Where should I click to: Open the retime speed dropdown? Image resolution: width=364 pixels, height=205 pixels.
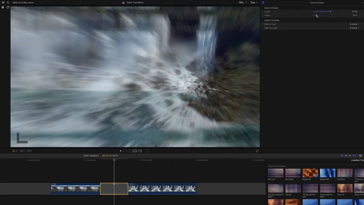pos(29,151)
